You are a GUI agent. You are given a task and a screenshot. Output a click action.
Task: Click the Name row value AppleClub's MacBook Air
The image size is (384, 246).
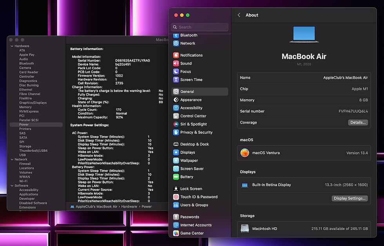pyautogui.click(x=345, y=78)
